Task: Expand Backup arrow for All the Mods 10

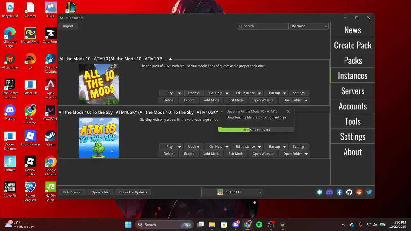Action: pyautogui.click(x=284, y=93)
